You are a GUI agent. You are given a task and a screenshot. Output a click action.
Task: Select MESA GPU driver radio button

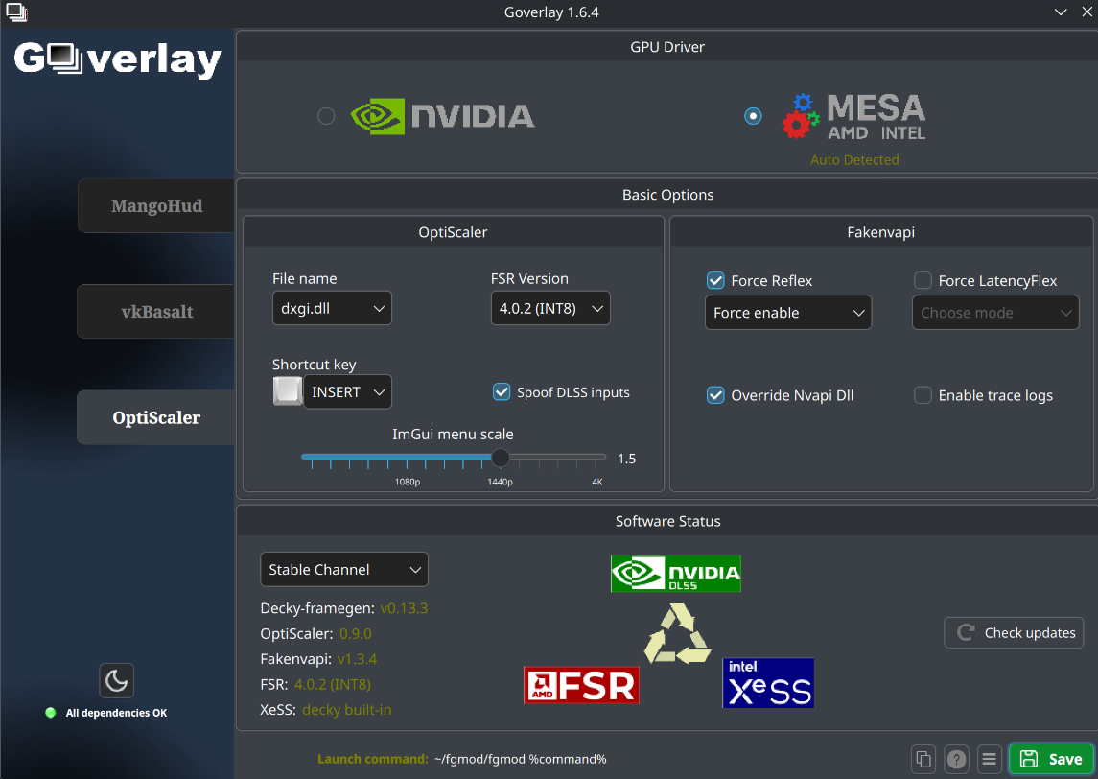753,116
